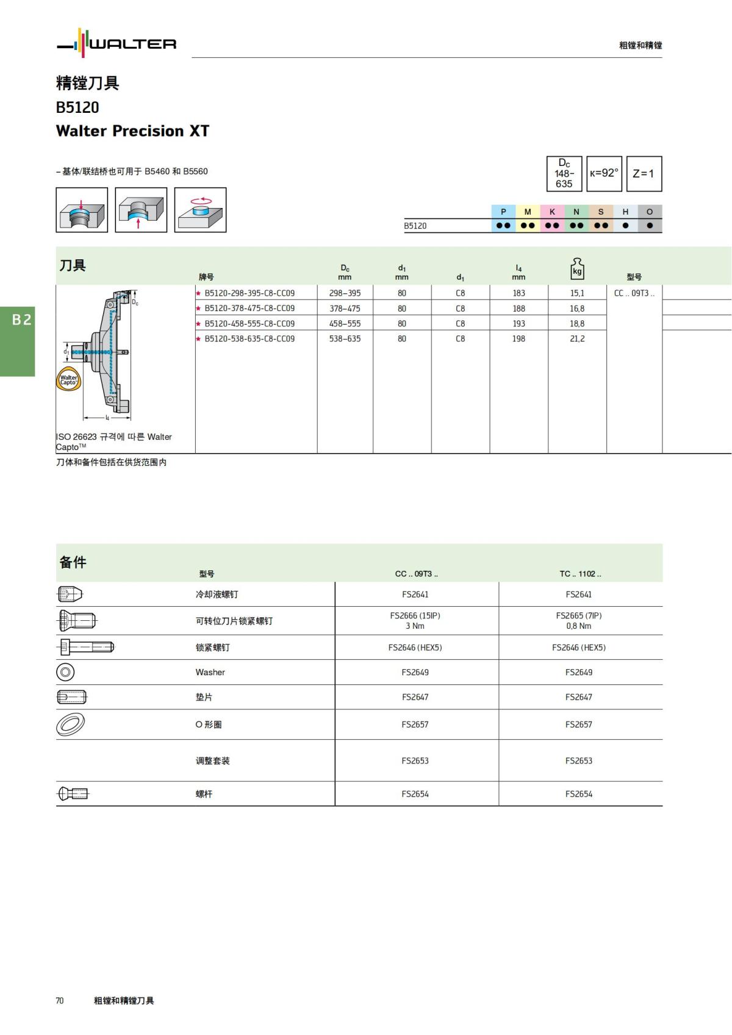Click the threaded shim pin icon
732x1035 pixels.
pyautogui.click(x=72, y=697)
